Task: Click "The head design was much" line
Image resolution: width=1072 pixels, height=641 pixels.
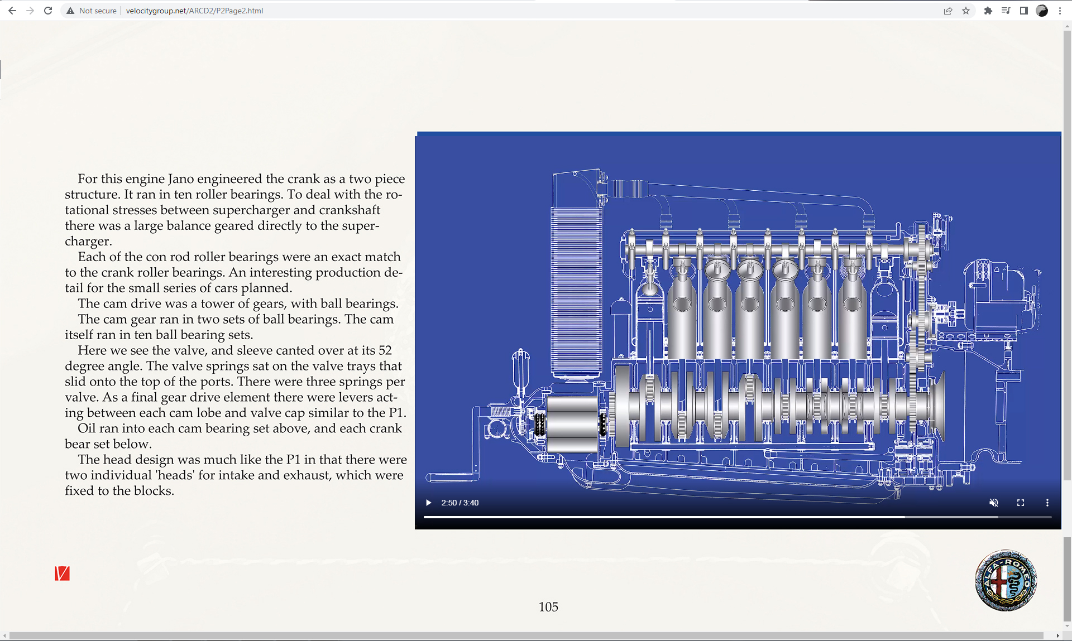Action: 242,460
